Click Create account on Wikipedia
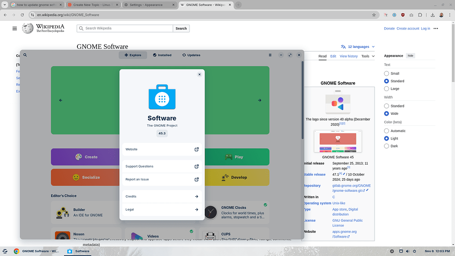This screenshot has width=455, height=256. pos(409,28)
